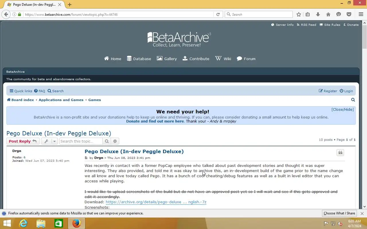Click the BetaArchive logo
Screen dimensions: 367x229
coord(179,40)
